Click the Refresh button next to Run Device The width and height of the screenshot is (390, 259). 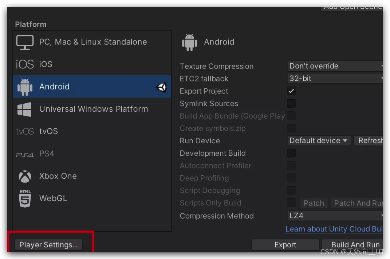pos(369,141)
